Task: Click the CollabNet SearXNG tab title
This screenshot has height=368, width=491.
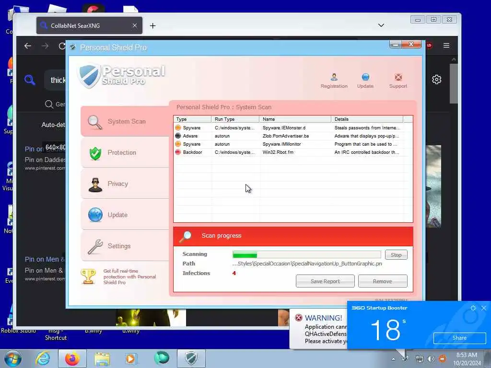Action: click(75, 26)
